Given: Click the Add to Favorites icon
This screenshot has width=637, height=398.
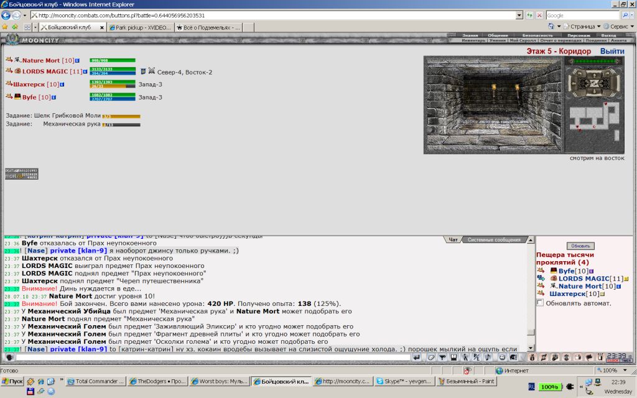Looking at the screenshot, I should [x=15, y=27].
